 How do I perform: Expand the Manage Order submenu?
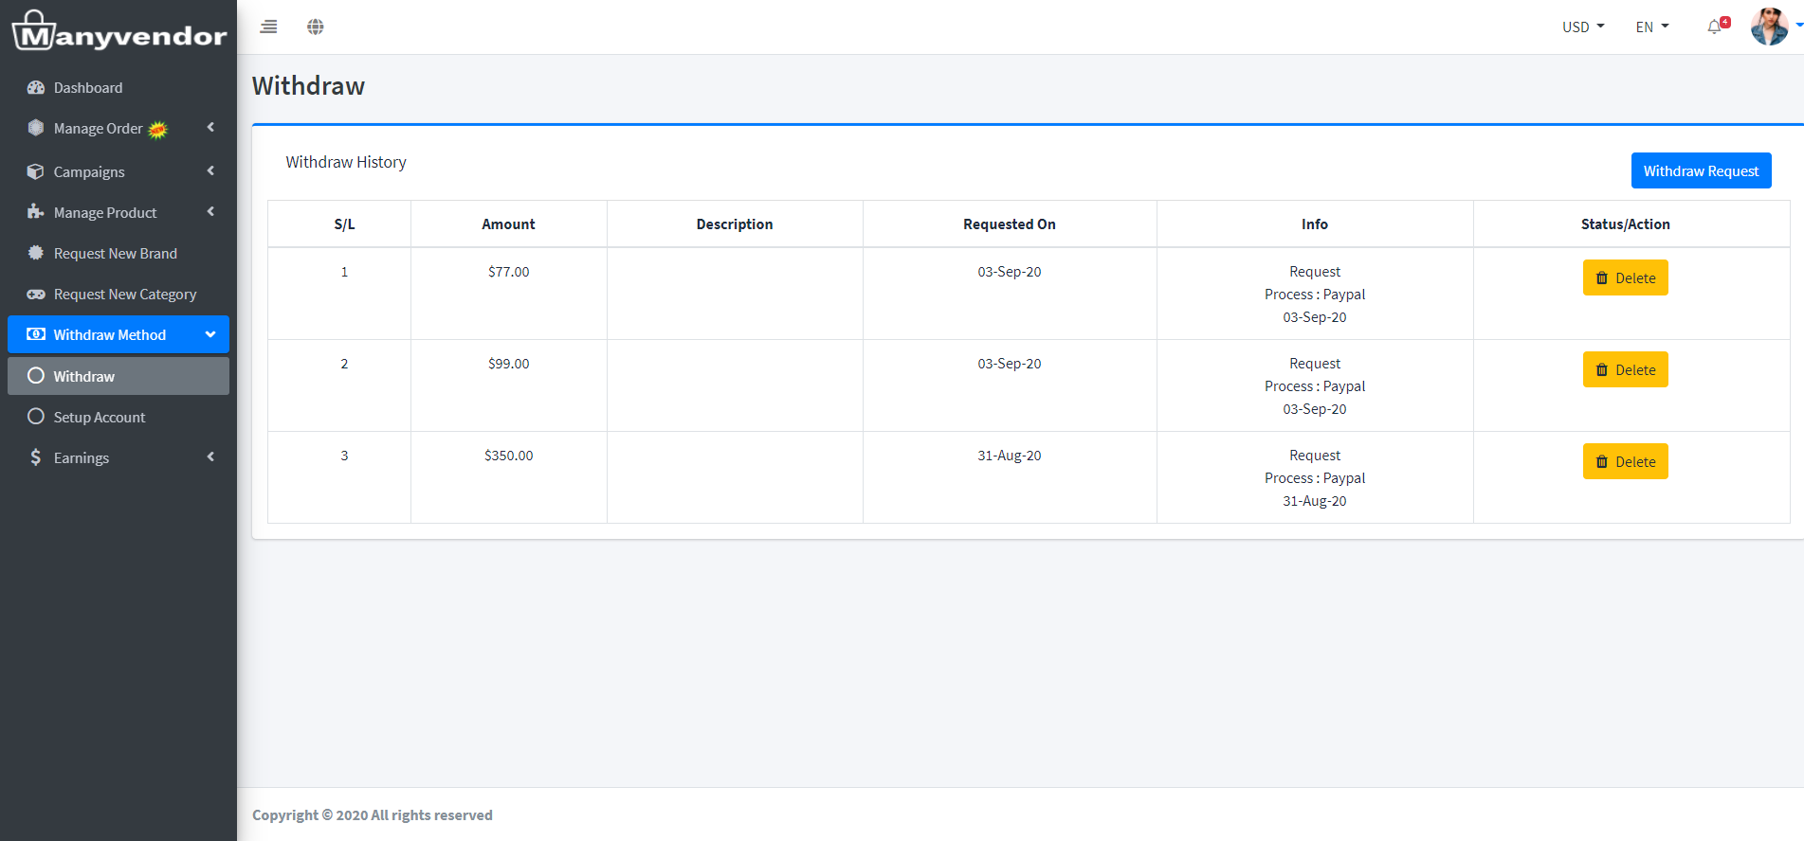[x=210, y=128]
